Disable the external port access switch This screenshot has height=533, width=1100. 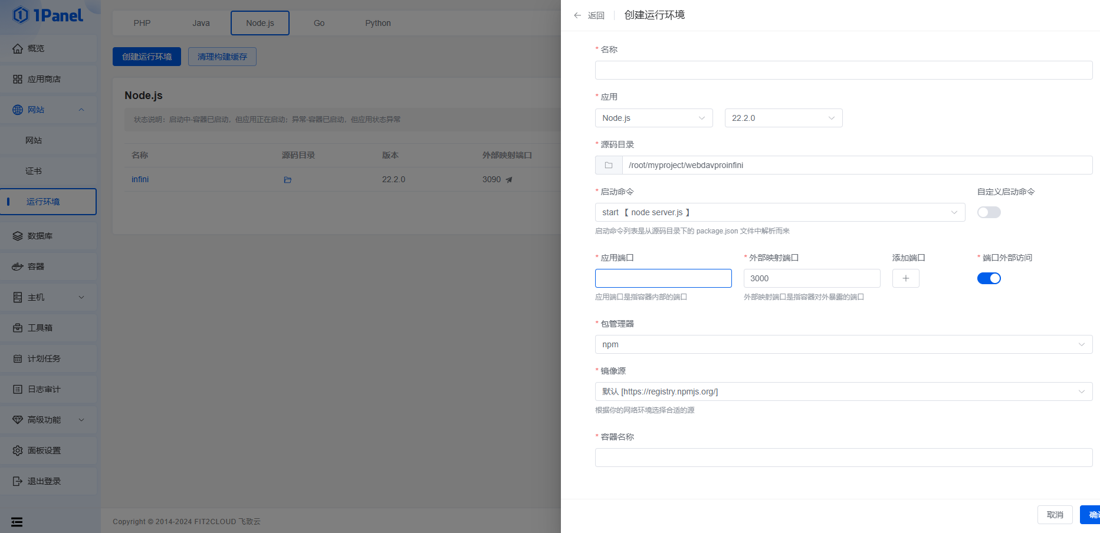point(989,278)
